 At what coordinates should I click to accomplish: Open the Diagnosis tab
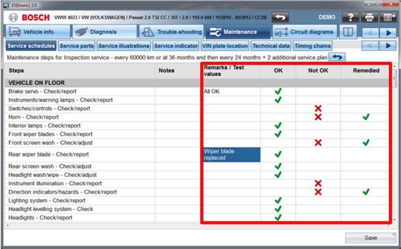pyautogui.click(x=105, y=32)
